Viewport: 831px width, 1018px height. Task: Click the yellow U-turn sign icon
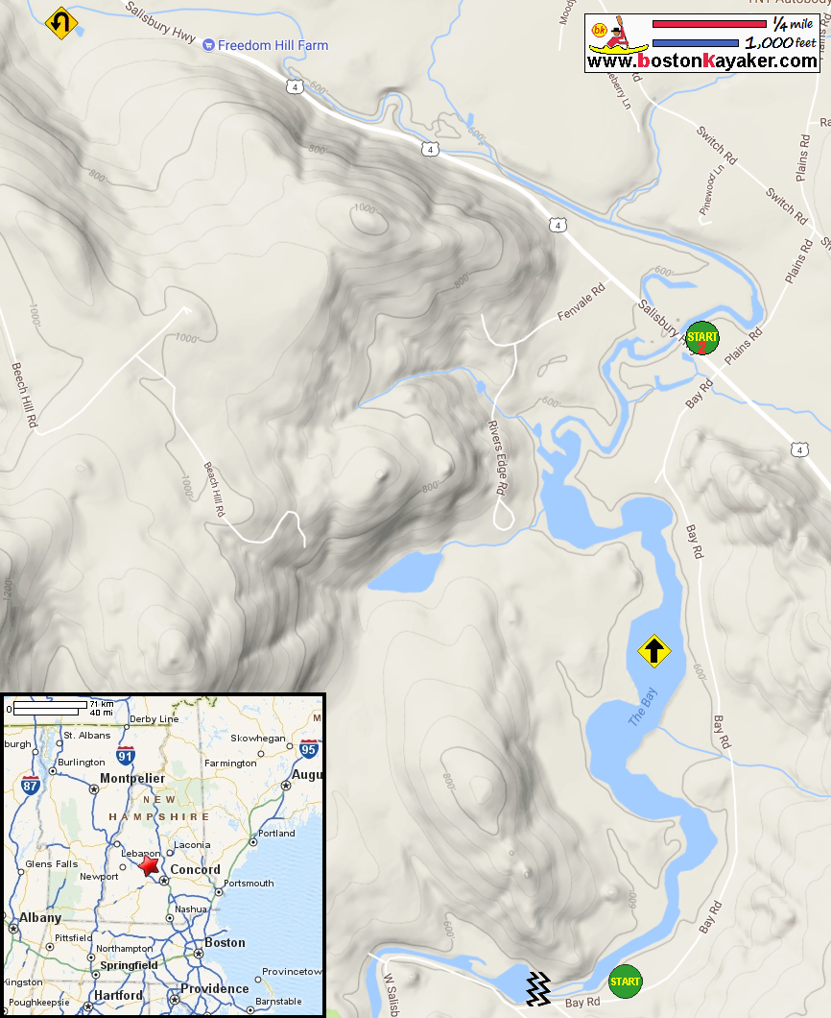click(61, 23)
